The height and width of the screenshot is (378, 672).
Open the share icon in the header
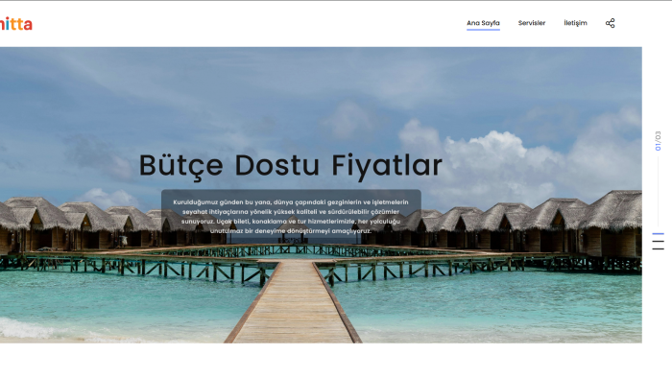pos(610,23)
